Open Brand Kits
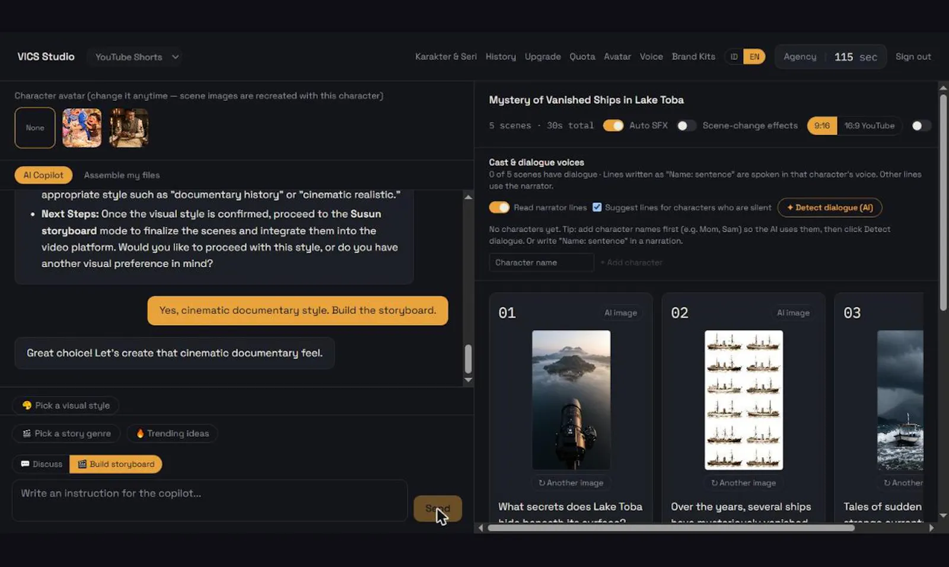This screenshot has height=567, width=949. click(x=693, y=57)
